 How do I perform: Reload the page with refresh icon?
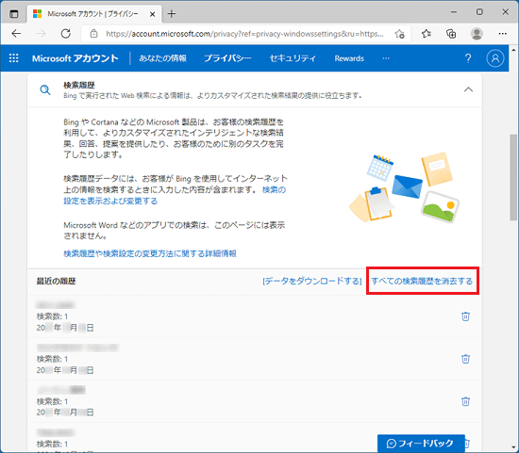pos(66,33)
